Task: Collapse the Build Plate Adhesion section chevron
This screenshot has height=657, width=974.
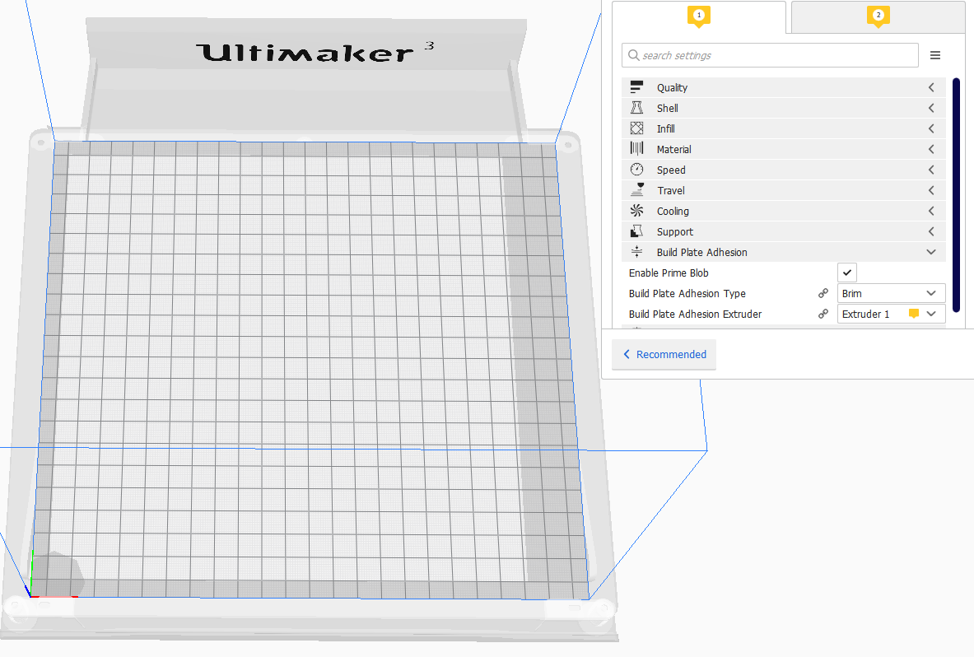Action: (x=931, y=252)
